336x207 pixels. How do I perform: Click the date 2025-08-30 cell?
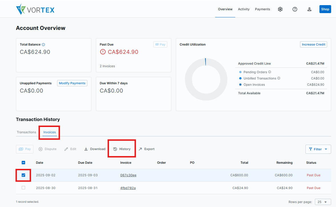click(x=46, y=188)
